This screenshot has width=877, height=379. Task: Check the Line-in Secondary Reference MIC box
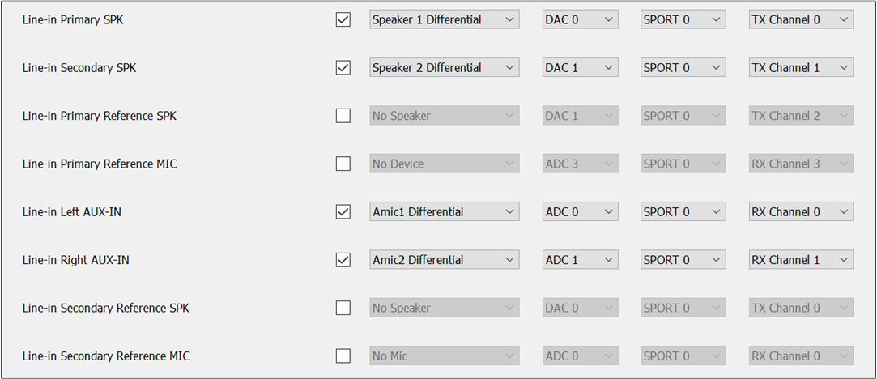click(x=343, y=356)
